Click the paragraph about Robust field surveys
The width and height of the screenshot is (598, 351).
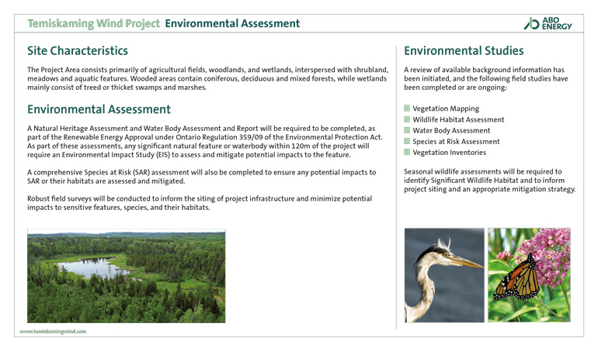point(200,203)
